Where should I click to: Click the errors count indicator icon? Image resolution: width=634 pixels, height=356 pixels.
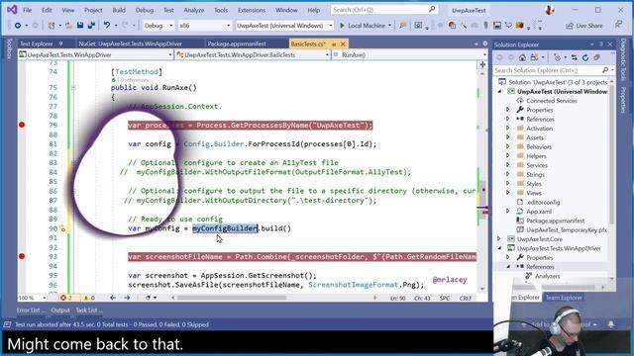point(63,298)
